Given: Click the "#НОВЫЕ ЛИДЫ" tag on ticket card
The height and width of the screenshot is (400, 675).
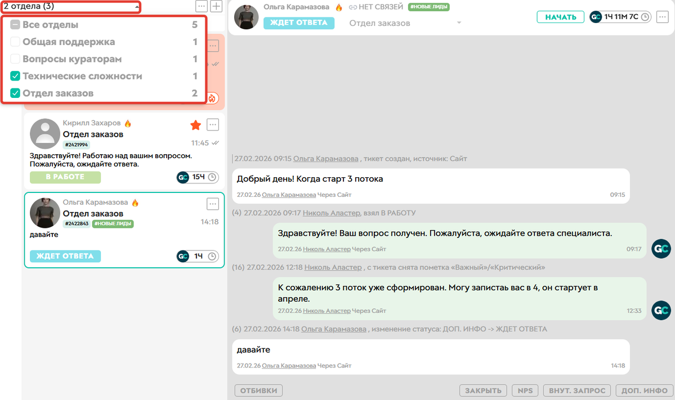Looking at the screenshot, I should [x=113, y=224].
